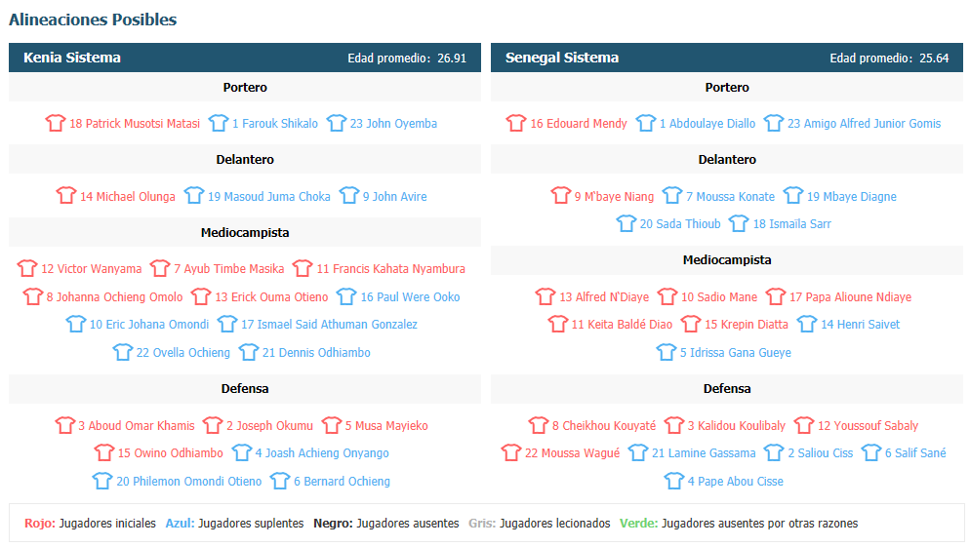Open player link 14 Michael Olunga
This screenshot has height=547, width=970.
click(x=128, y=197)
